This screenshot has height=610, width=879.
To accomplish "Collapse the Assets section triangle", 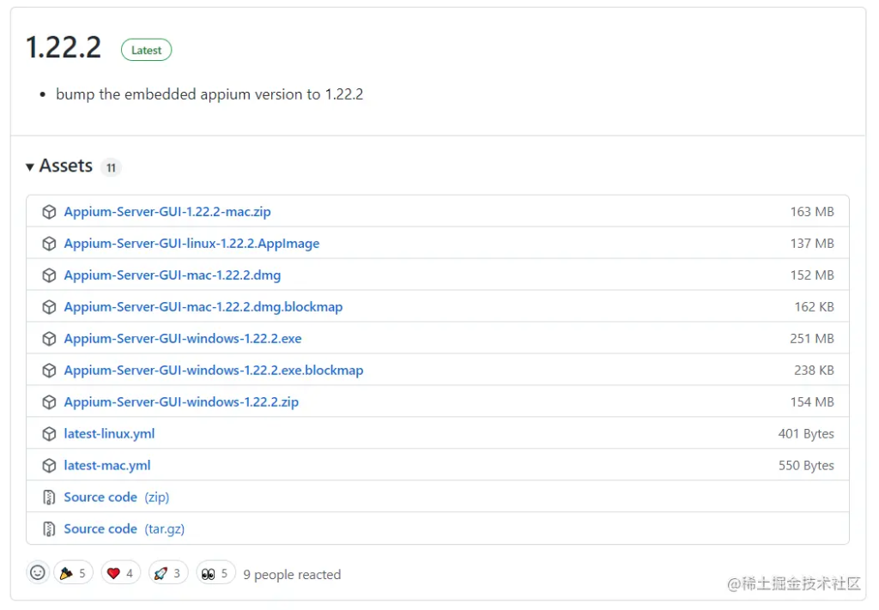I will coord(30,166).
